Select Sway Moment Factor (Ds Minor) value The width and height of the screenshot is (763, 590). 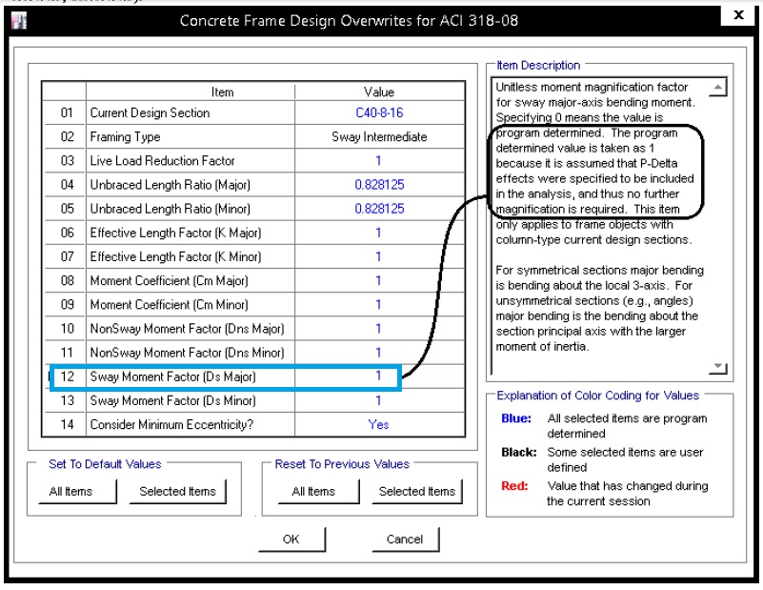pyautogui.click(x=379, y=400)
